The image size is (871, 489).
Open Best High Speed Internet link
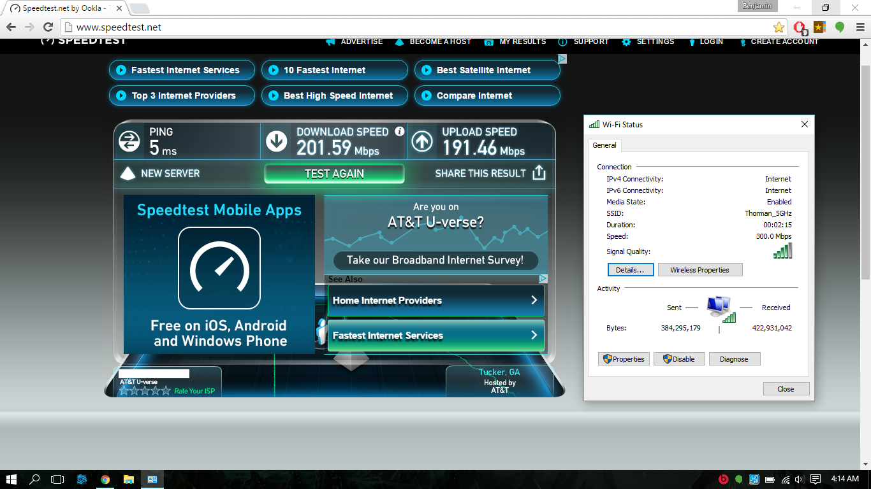pyautogui.click(x=335, y=96)
